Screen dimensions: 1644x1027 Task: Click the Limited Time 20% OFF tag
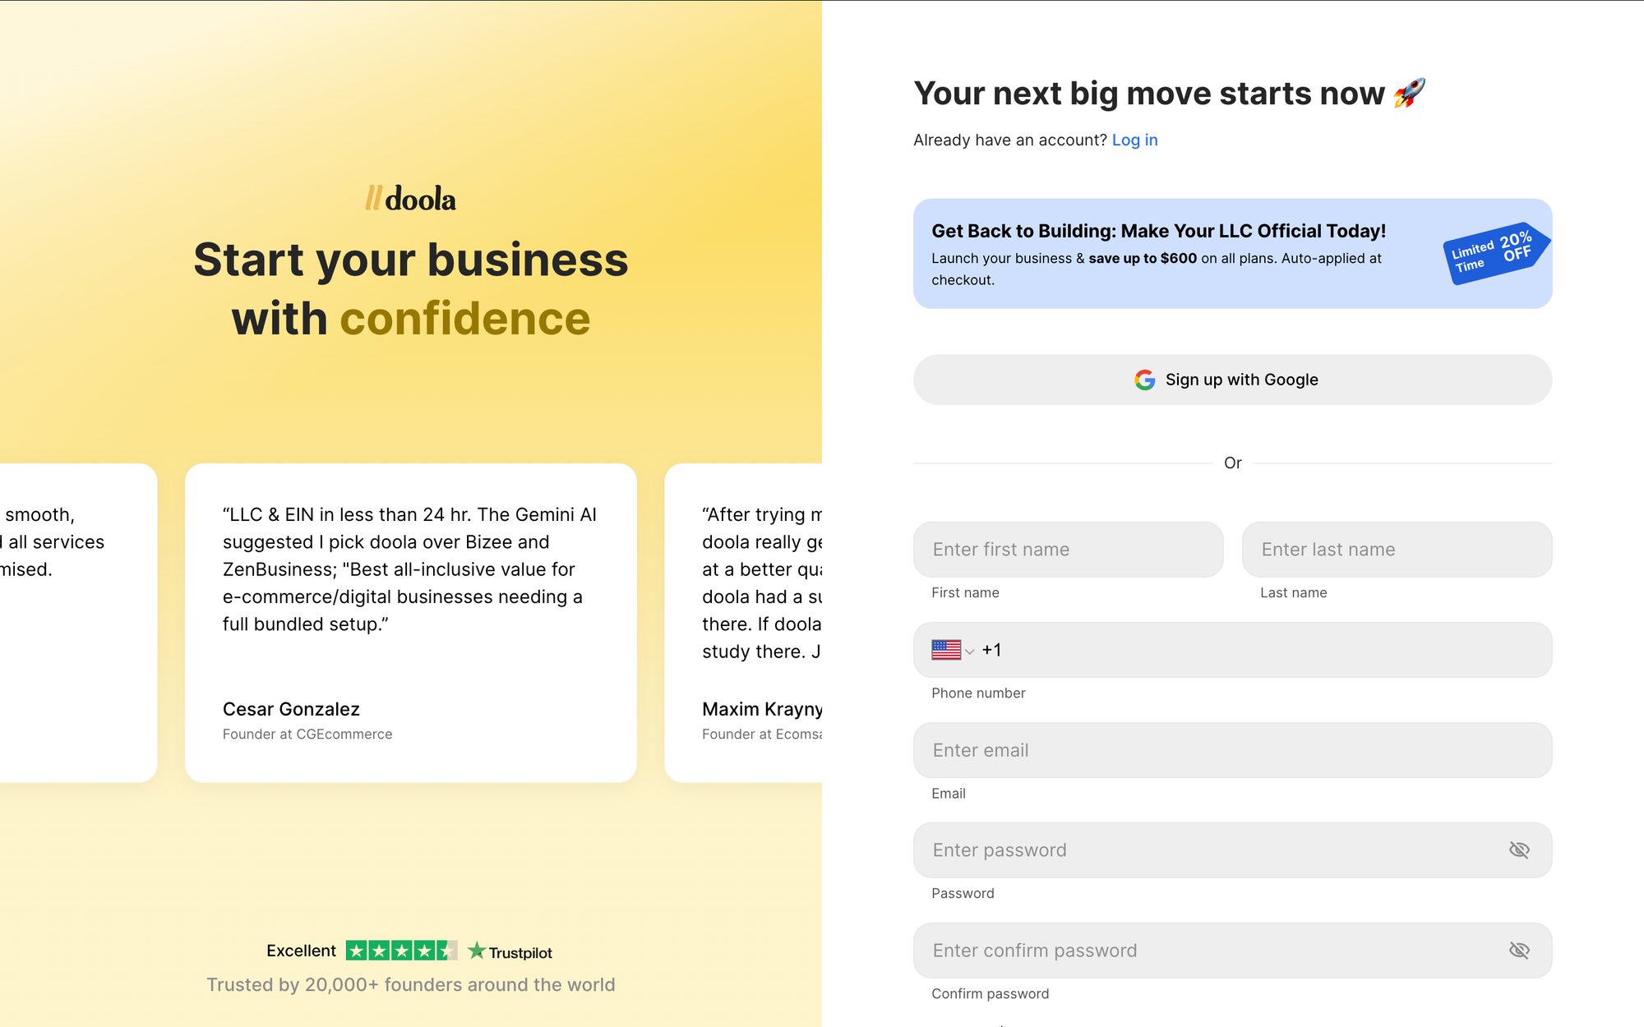(1495, 253)
